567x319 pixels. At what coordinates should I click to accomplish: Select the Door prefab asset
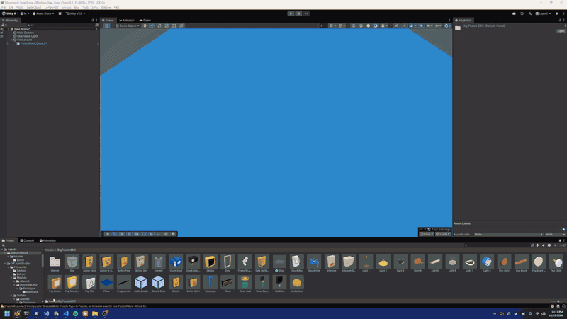(x=228, y=263)
